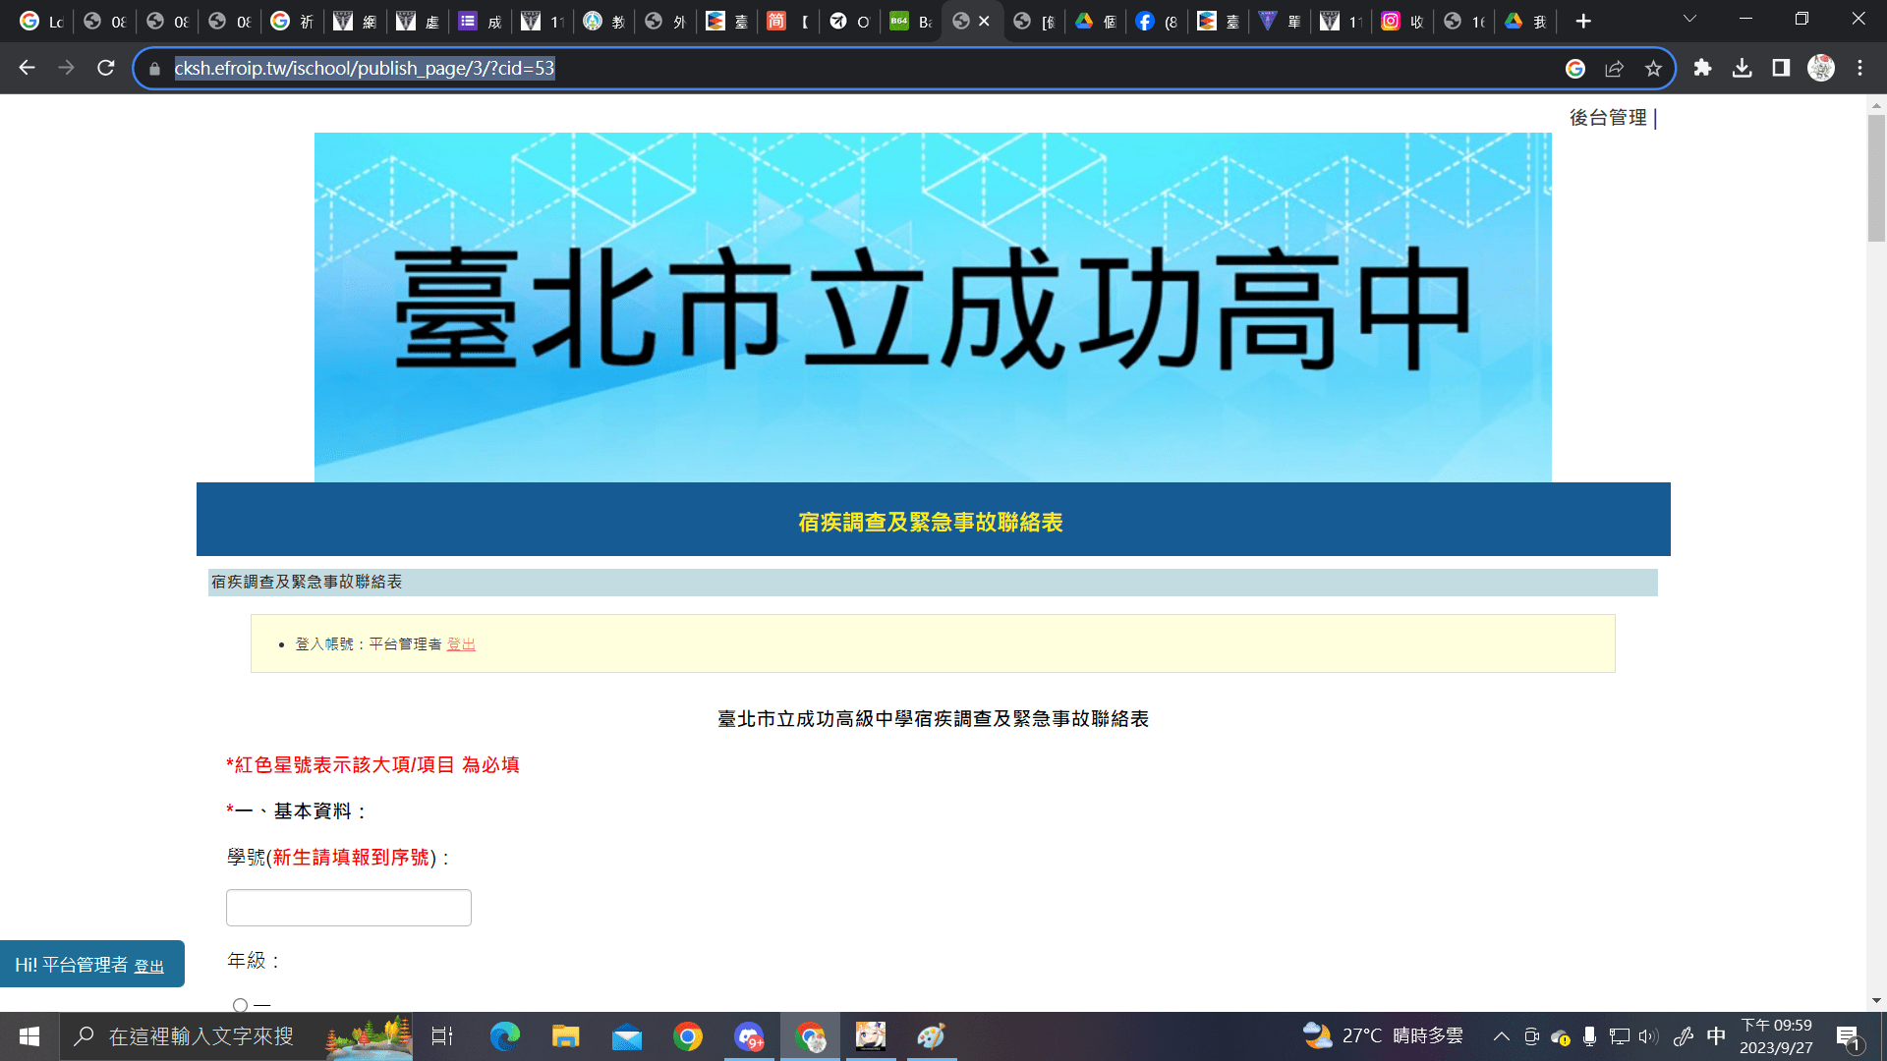Open a new browser tab with plus button
The width and height of the screenshot is (1887, 1061).
click(x=1582, y=21)
